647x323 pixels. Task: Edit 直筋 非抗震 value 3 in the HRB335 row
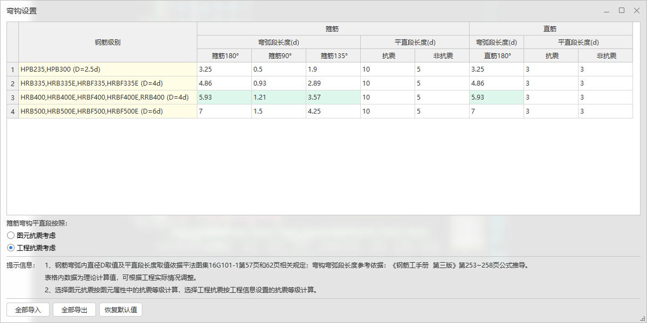click(x=605, y=83)
